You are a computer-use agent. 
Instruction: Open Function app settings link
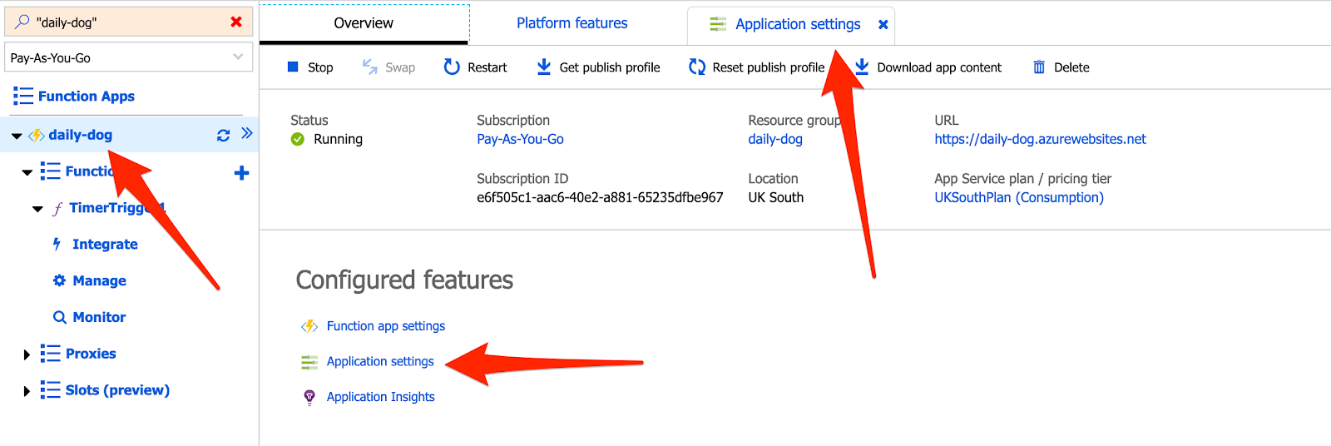tap(386, 326)
